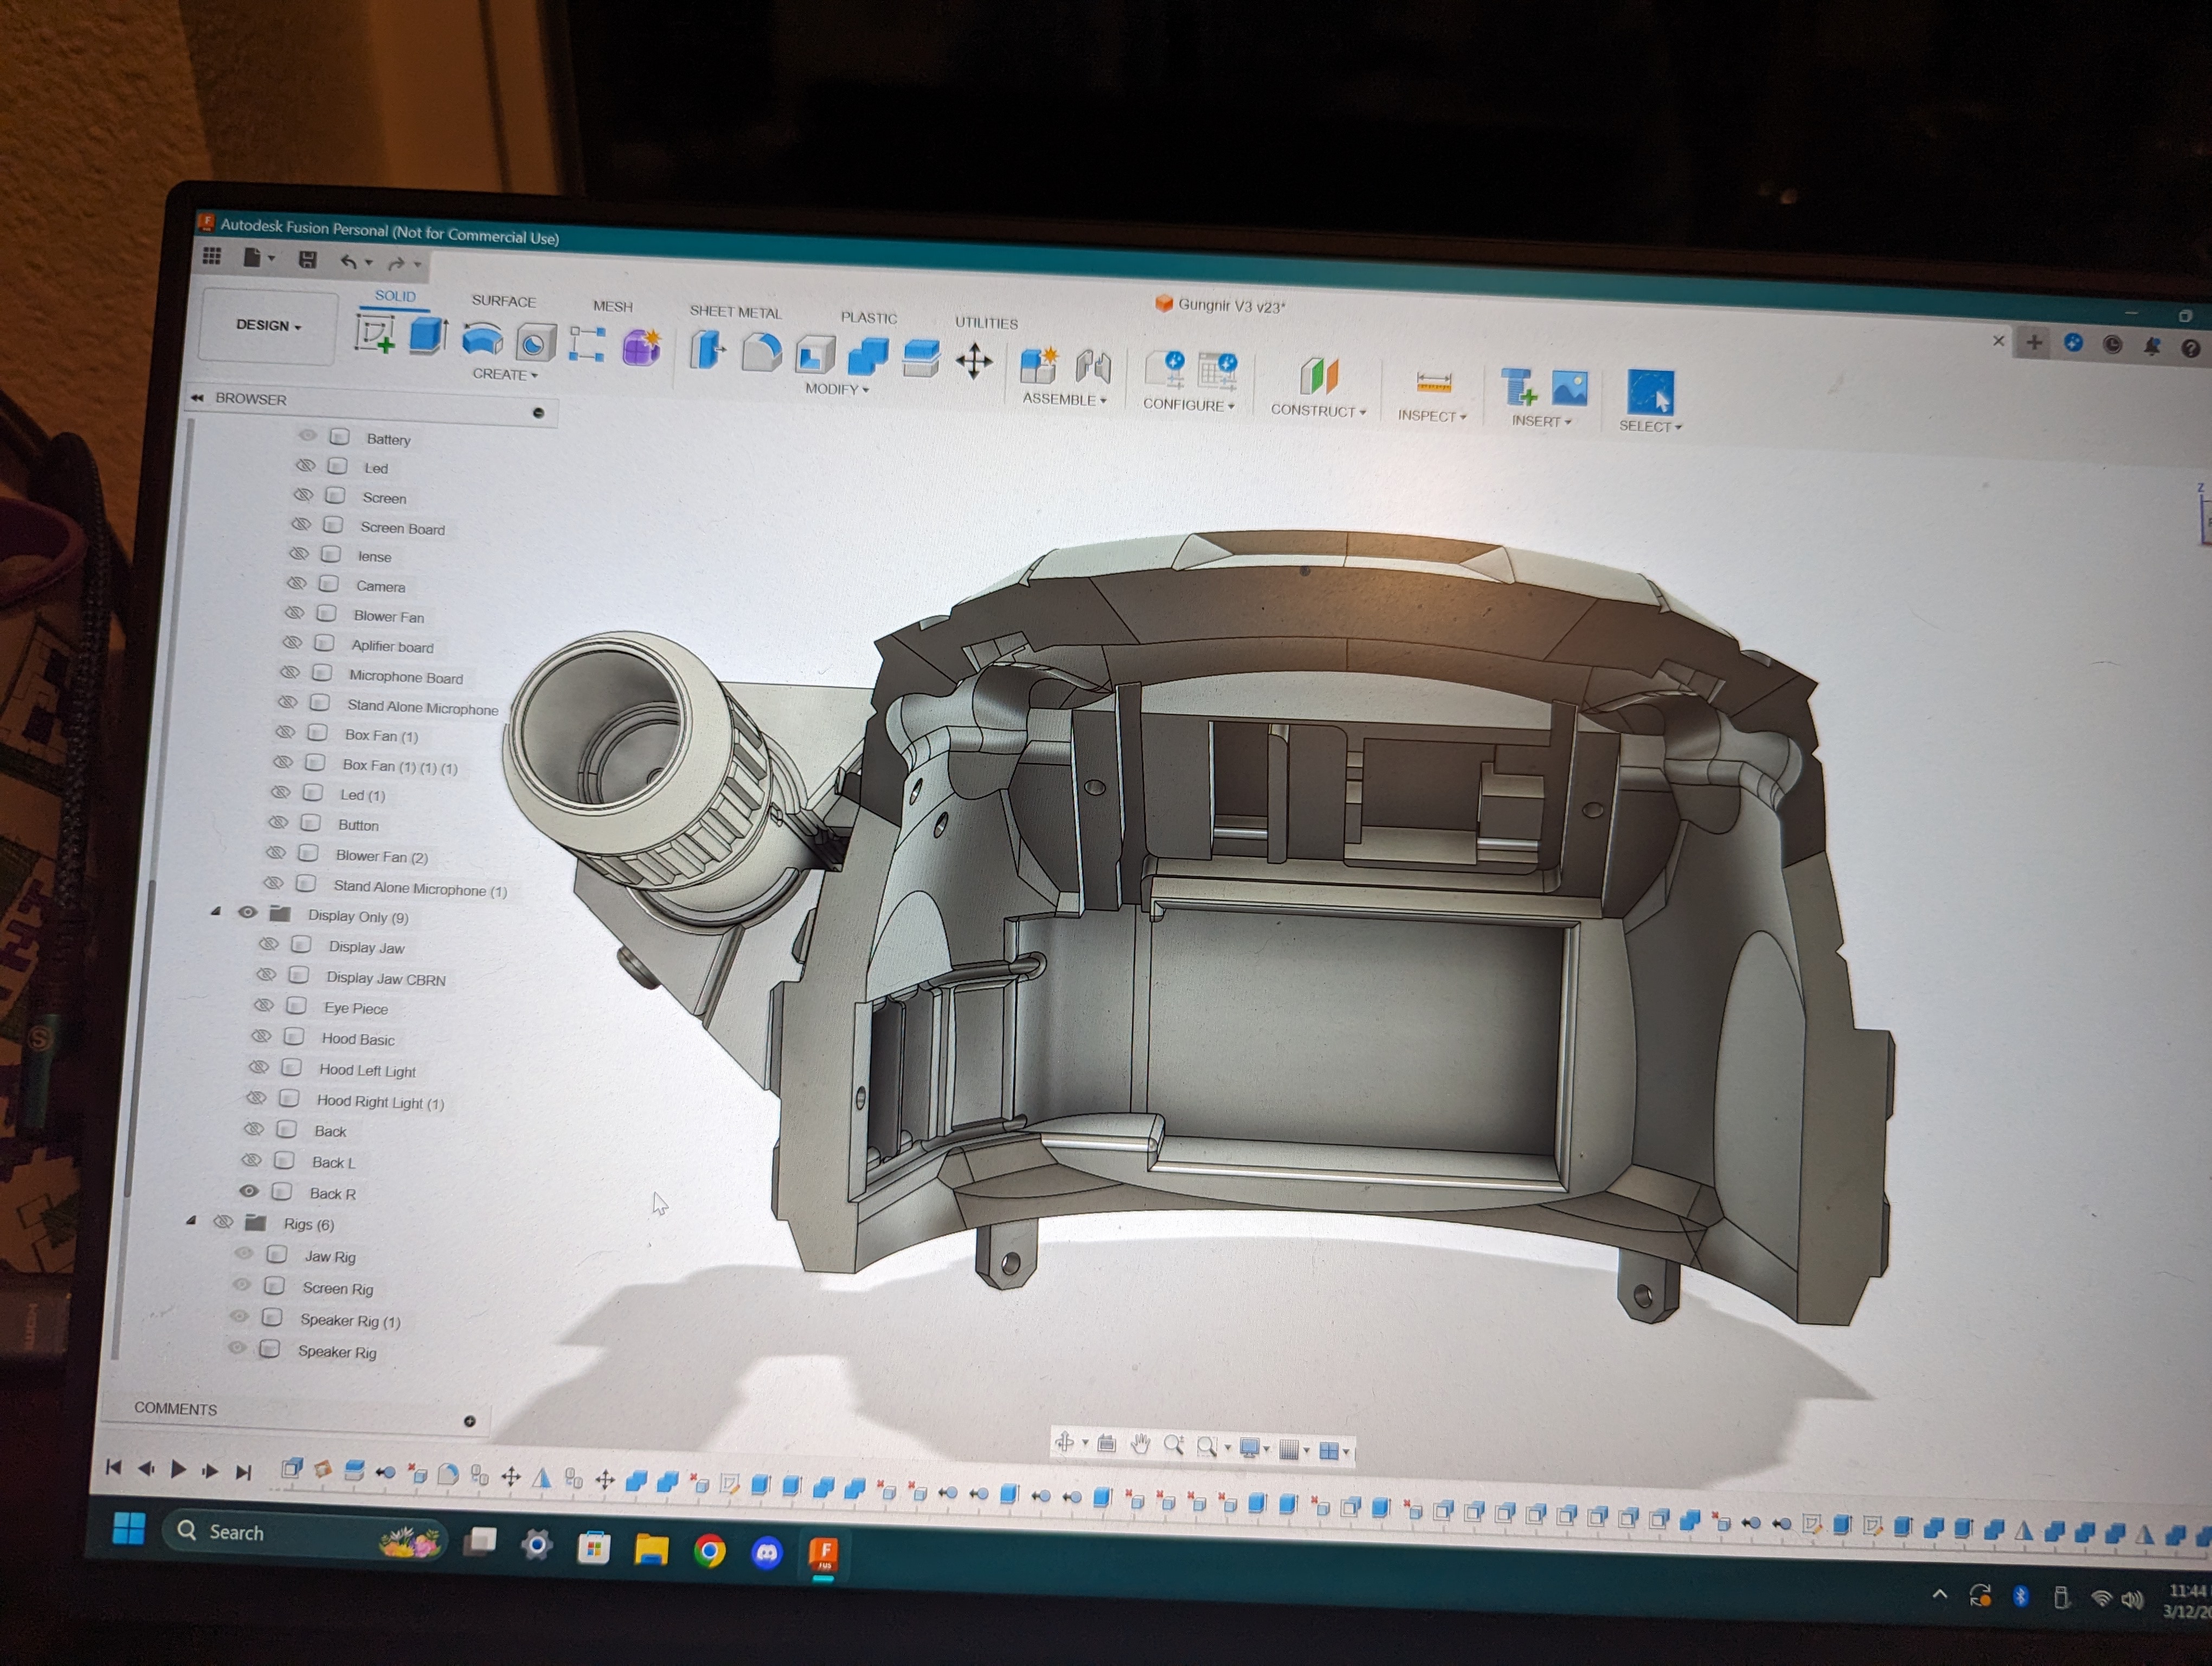Toggle visibility eye for Back R
Screen dimensions: 2212x1666
point(249,1191)
